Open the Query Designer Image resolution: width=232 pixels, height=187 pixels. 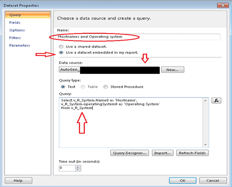(x=130, y=153)
